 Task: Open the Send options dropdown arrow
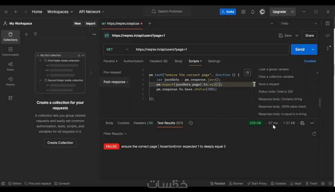click(x=313, y=49)
